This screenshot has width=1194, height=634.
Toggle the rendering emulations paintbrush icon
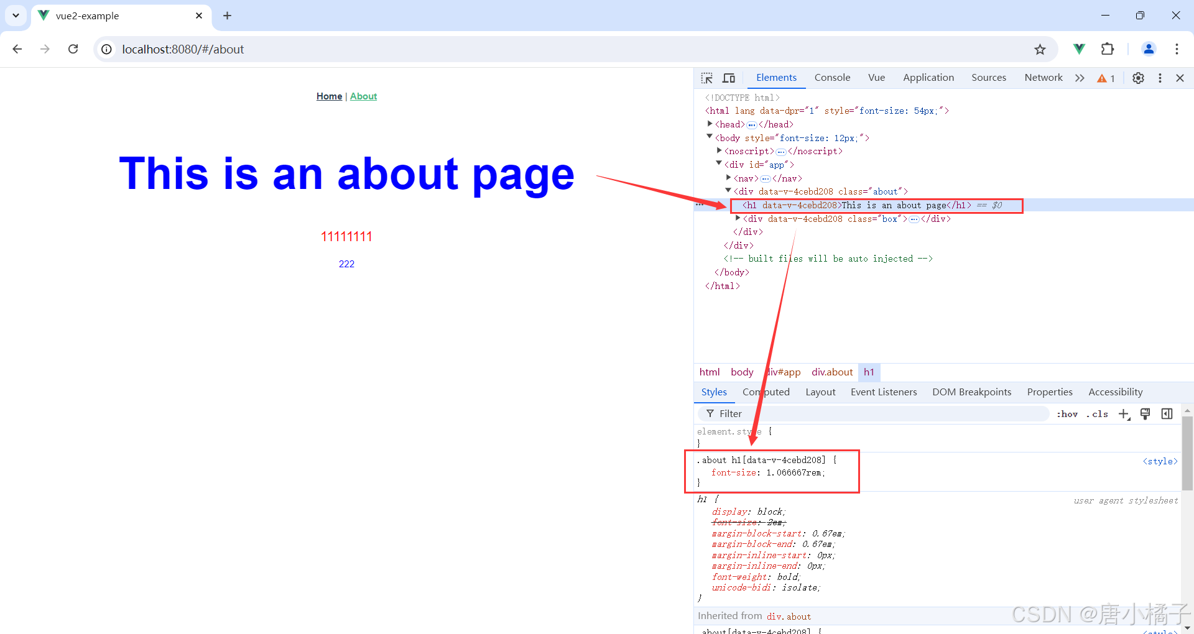coord(1145,414)
